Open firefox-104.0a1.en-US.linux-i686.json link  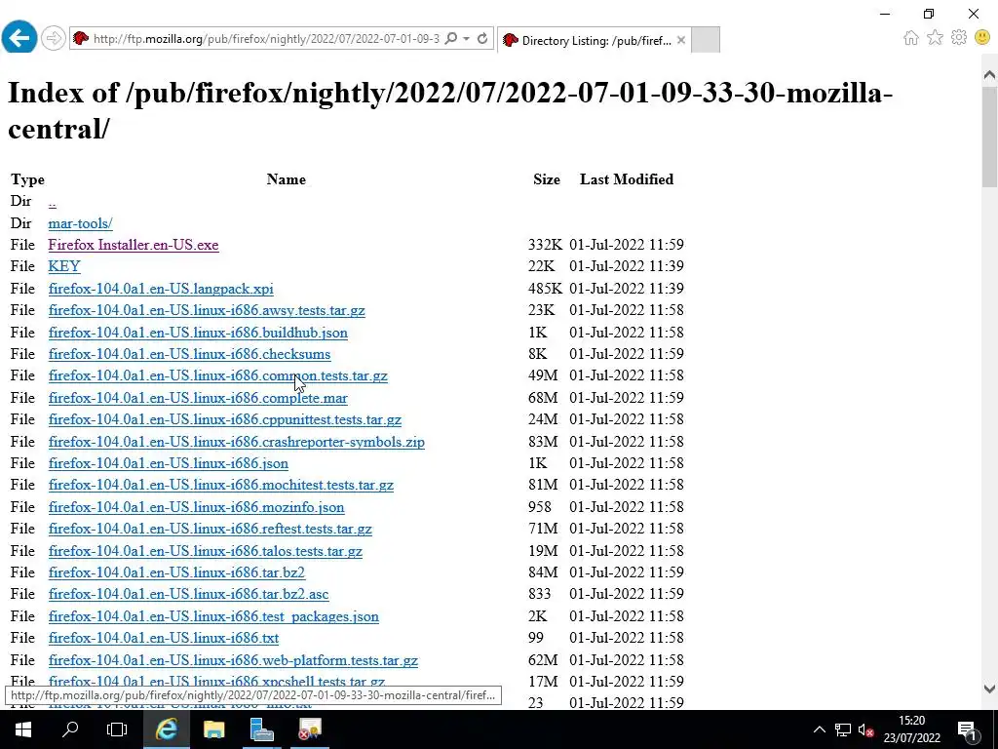[169, 463]
